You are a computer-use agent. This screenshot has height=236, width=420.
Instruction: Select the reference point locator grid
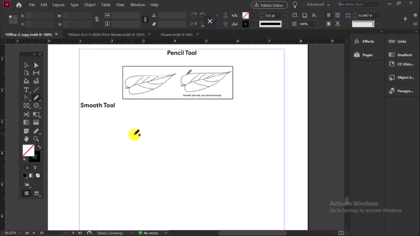13,20
